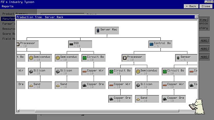Image resolution: width=214 pixels, height=120 pixels.
Task: Click the blue Control Board icon
Action: (x=152, y=44)
